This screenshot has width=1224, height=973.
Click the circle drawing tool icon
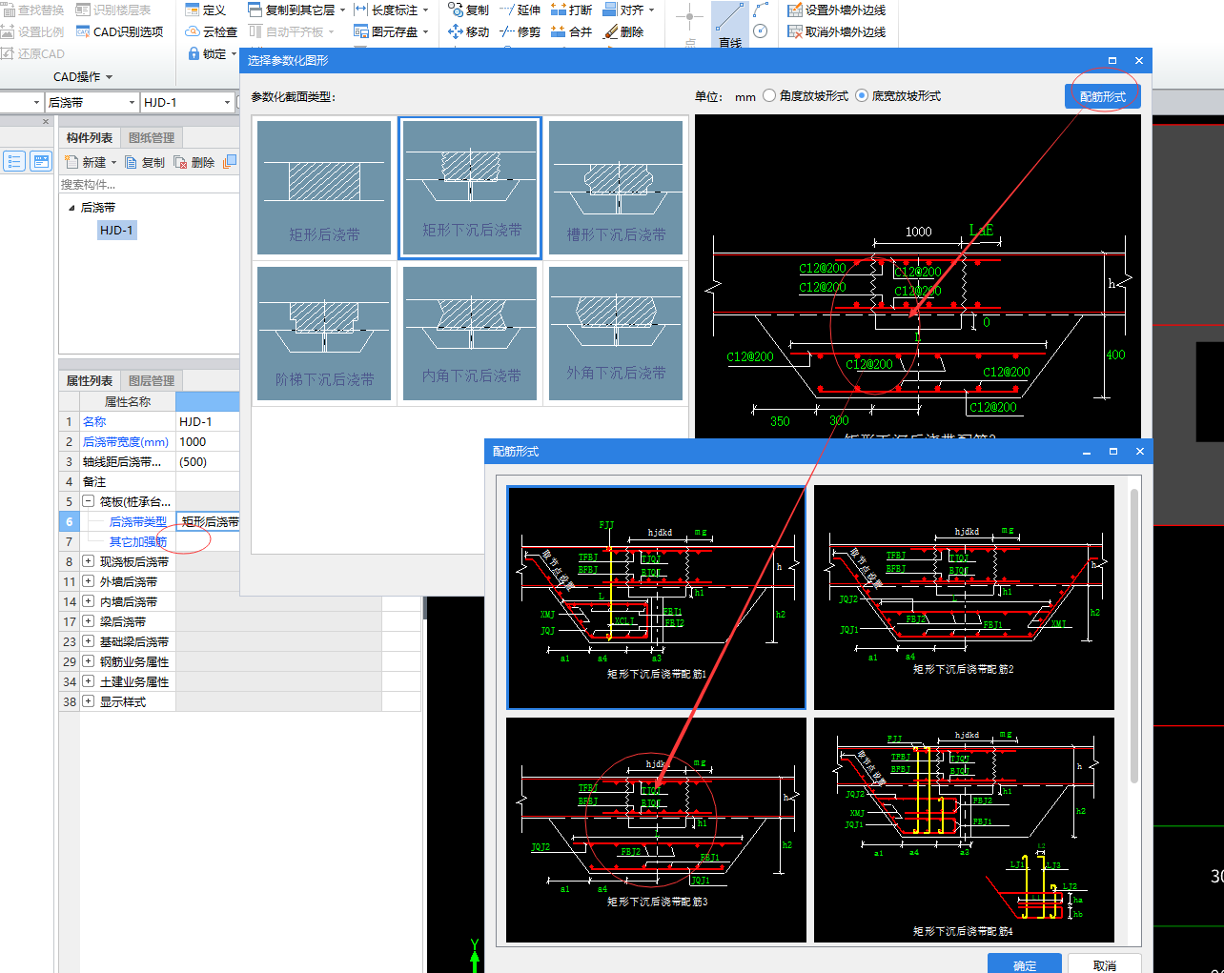760,31
